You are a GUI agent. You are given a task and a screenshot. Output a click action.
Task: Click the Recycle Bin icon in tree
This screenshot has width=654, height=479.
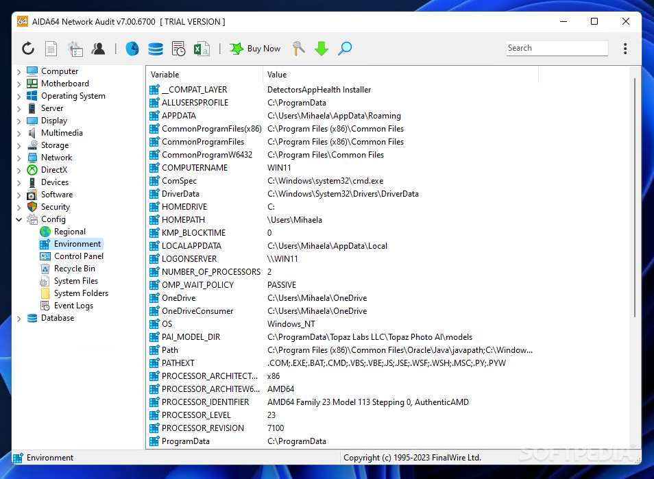(x=45, y=269)
